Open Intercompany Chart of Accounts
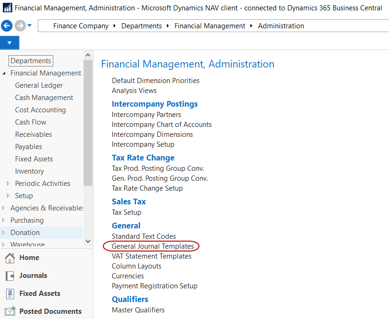This screenshot has height=319, width=389. point(161,125)
